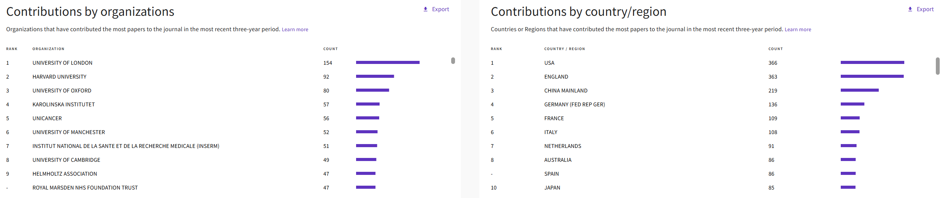
Task: Click the country/region list scrollbar thumb
Action: 938,66
